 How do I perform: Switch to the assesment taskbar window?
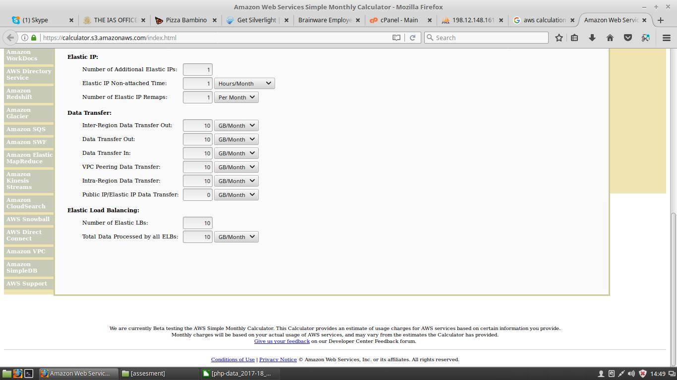point(159,374)
